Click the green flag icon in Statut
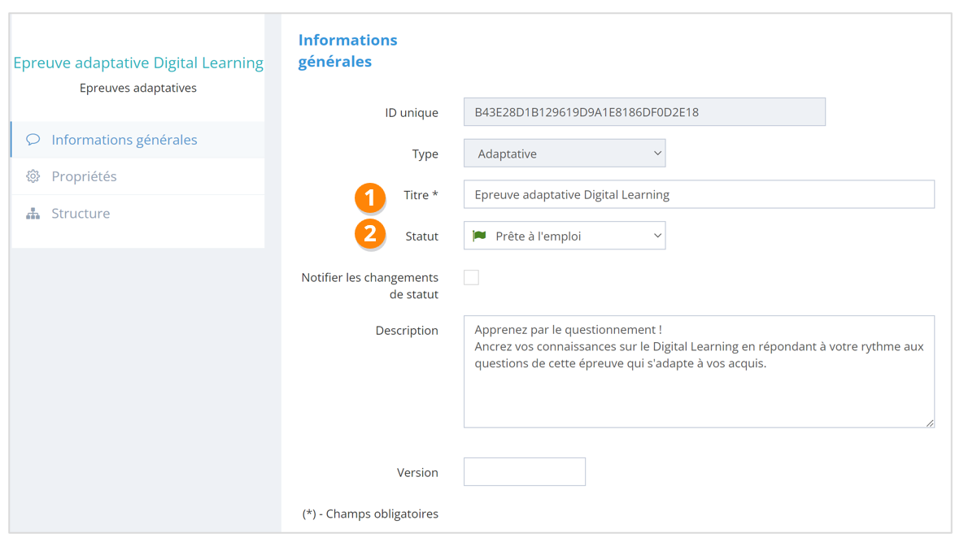The image size is (977, 555). tap(479, 236)
